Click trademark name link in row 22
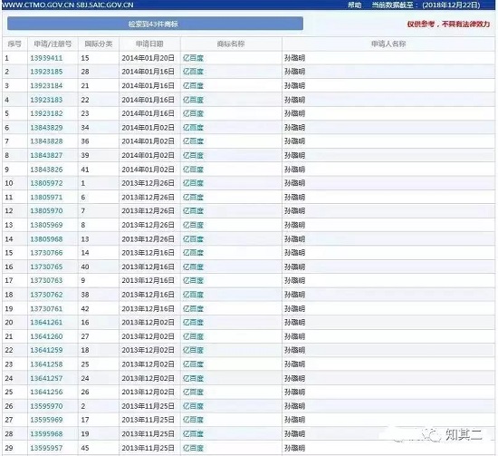 pos(193,351)
